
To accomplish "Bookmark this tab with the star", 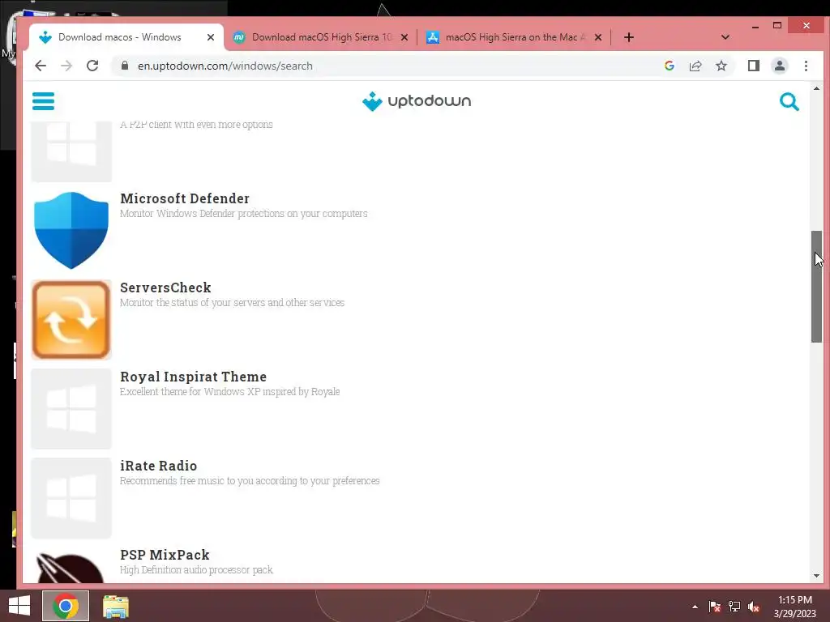I will [x=721, y=66].
